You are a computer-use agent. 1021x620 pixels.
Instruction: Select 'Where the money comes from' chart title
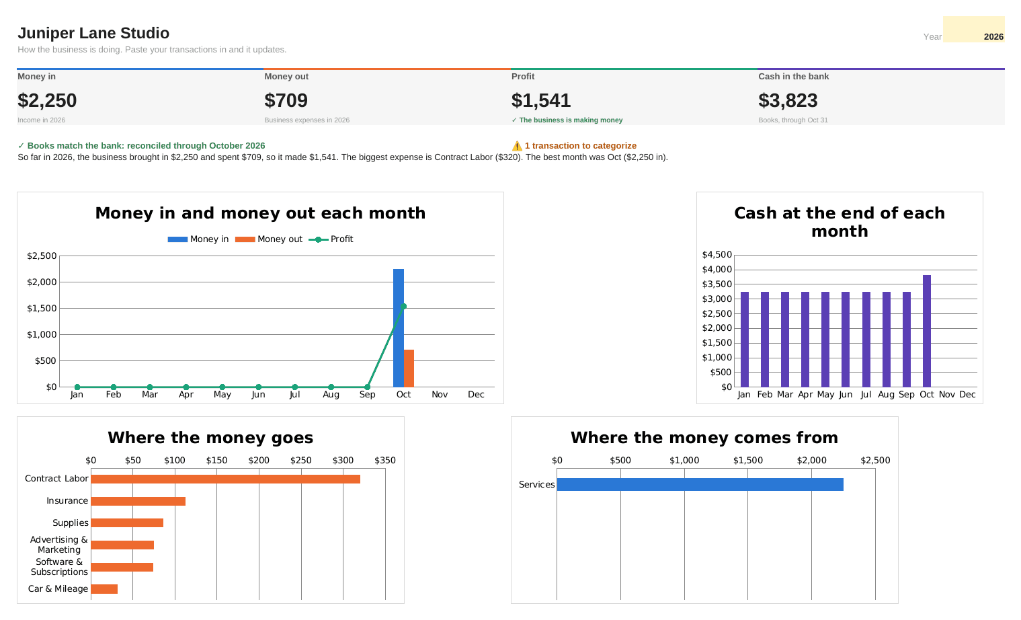pyautogui.click(x=704, y=438)
